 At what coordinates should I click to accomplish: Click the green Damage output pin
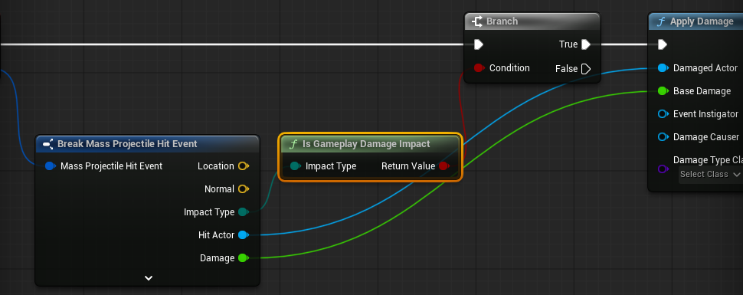(x=244, y=258)
